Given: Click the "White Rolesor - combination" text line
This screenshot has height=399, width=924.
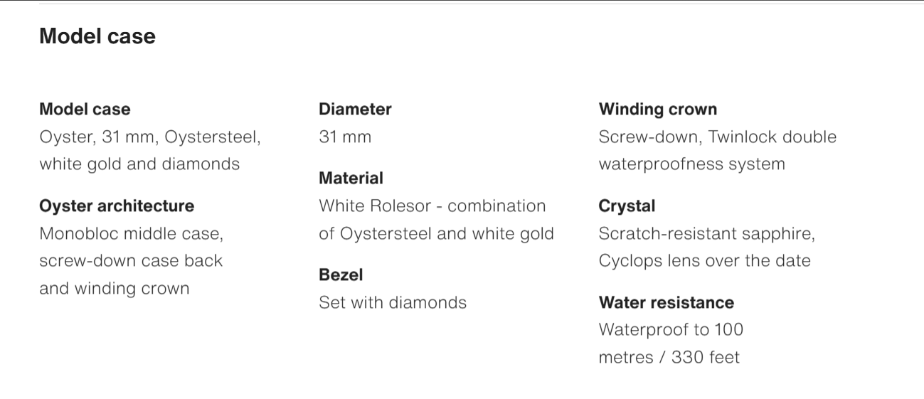Looking at the screenshot, I should (x=432, y=206).
